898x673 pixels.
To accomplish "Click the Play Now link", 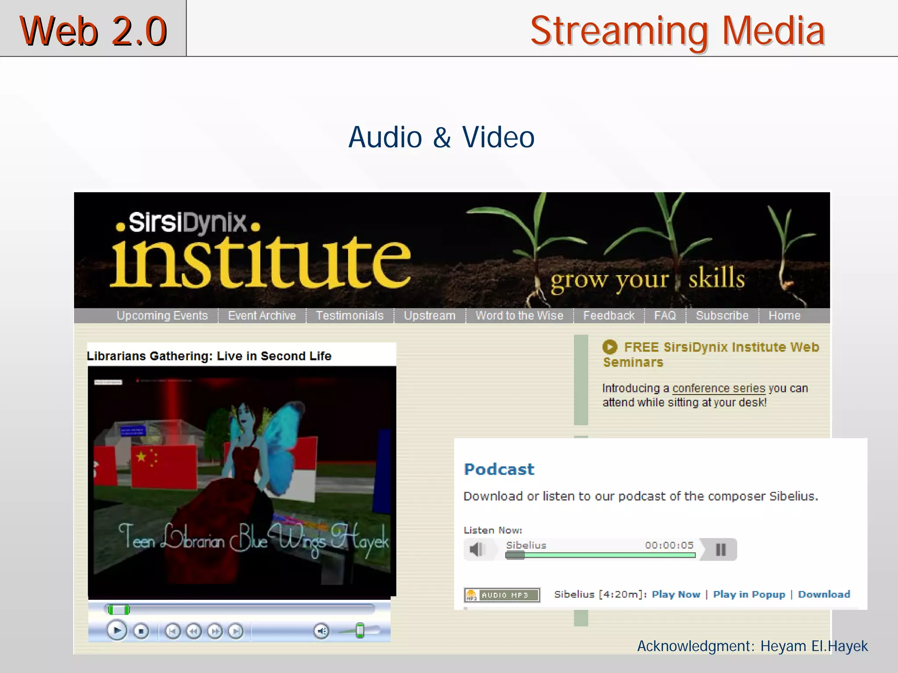I will tap(676, 594).
